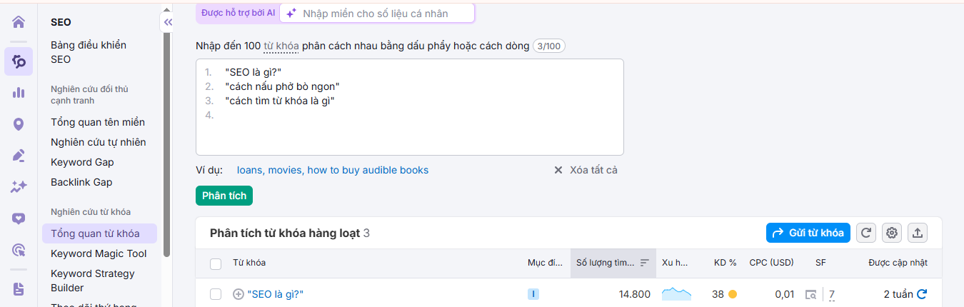
Task: Open Keyword Magic Tool menu item
Action: click(x=99, y=253)
